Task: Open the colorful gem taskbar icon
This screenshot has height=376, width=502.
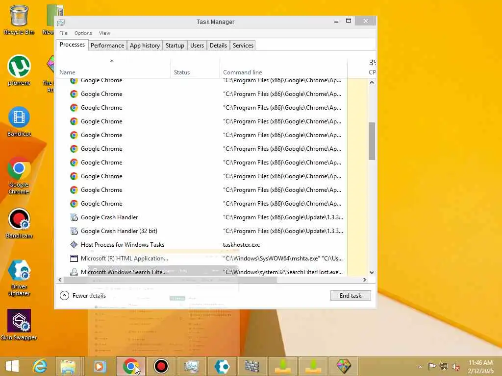Action: [344, 366]
